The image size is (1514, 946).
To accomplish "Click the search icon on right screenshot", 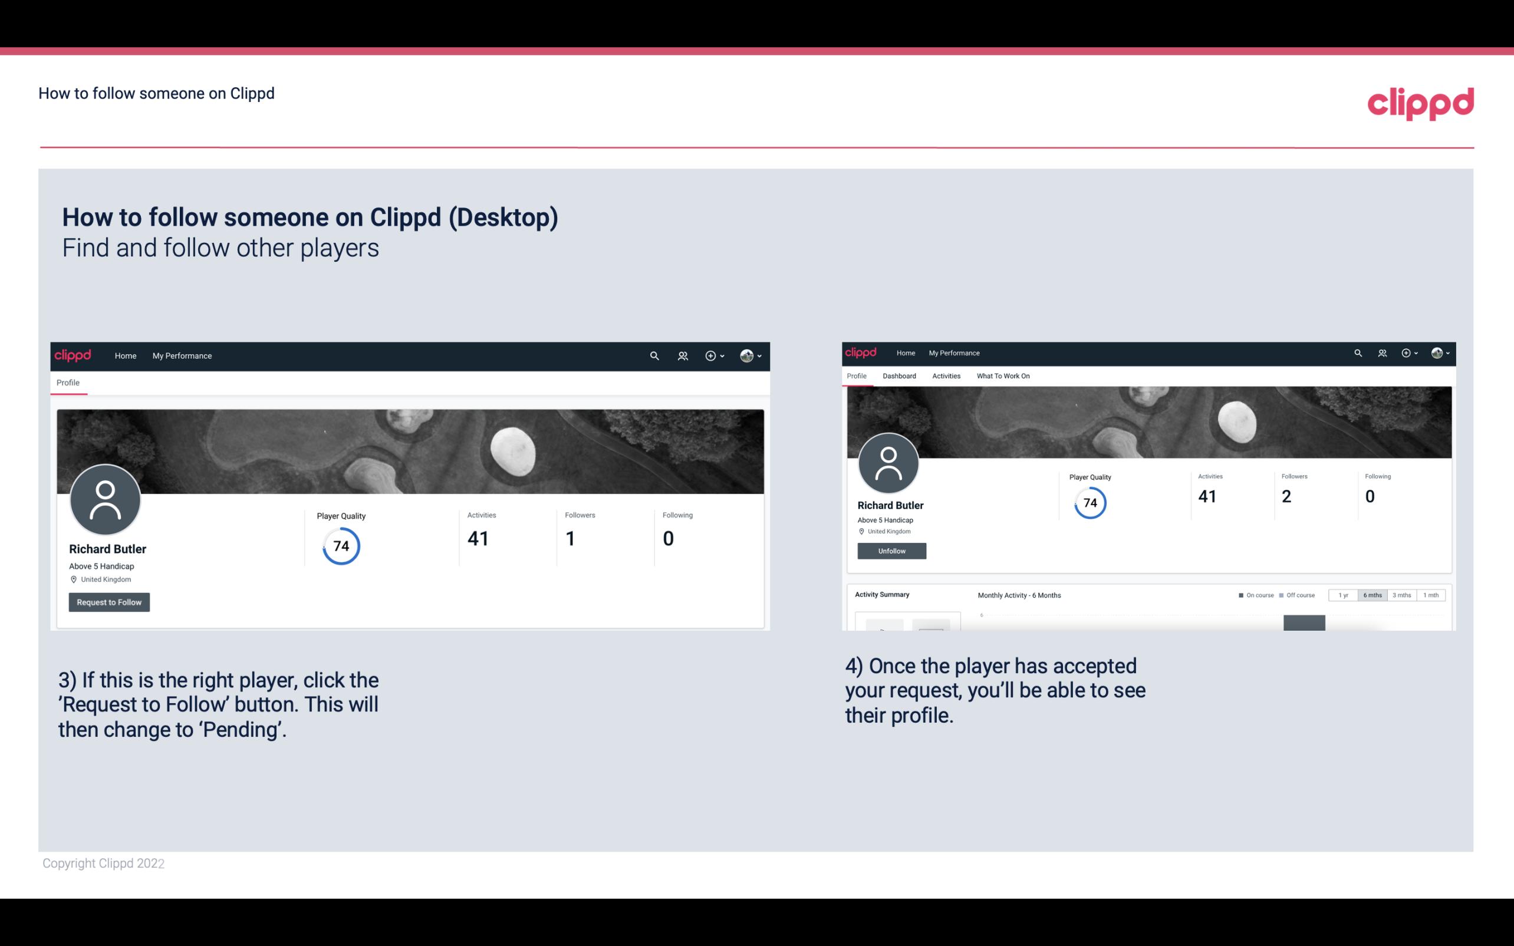I will point(1357,352).
